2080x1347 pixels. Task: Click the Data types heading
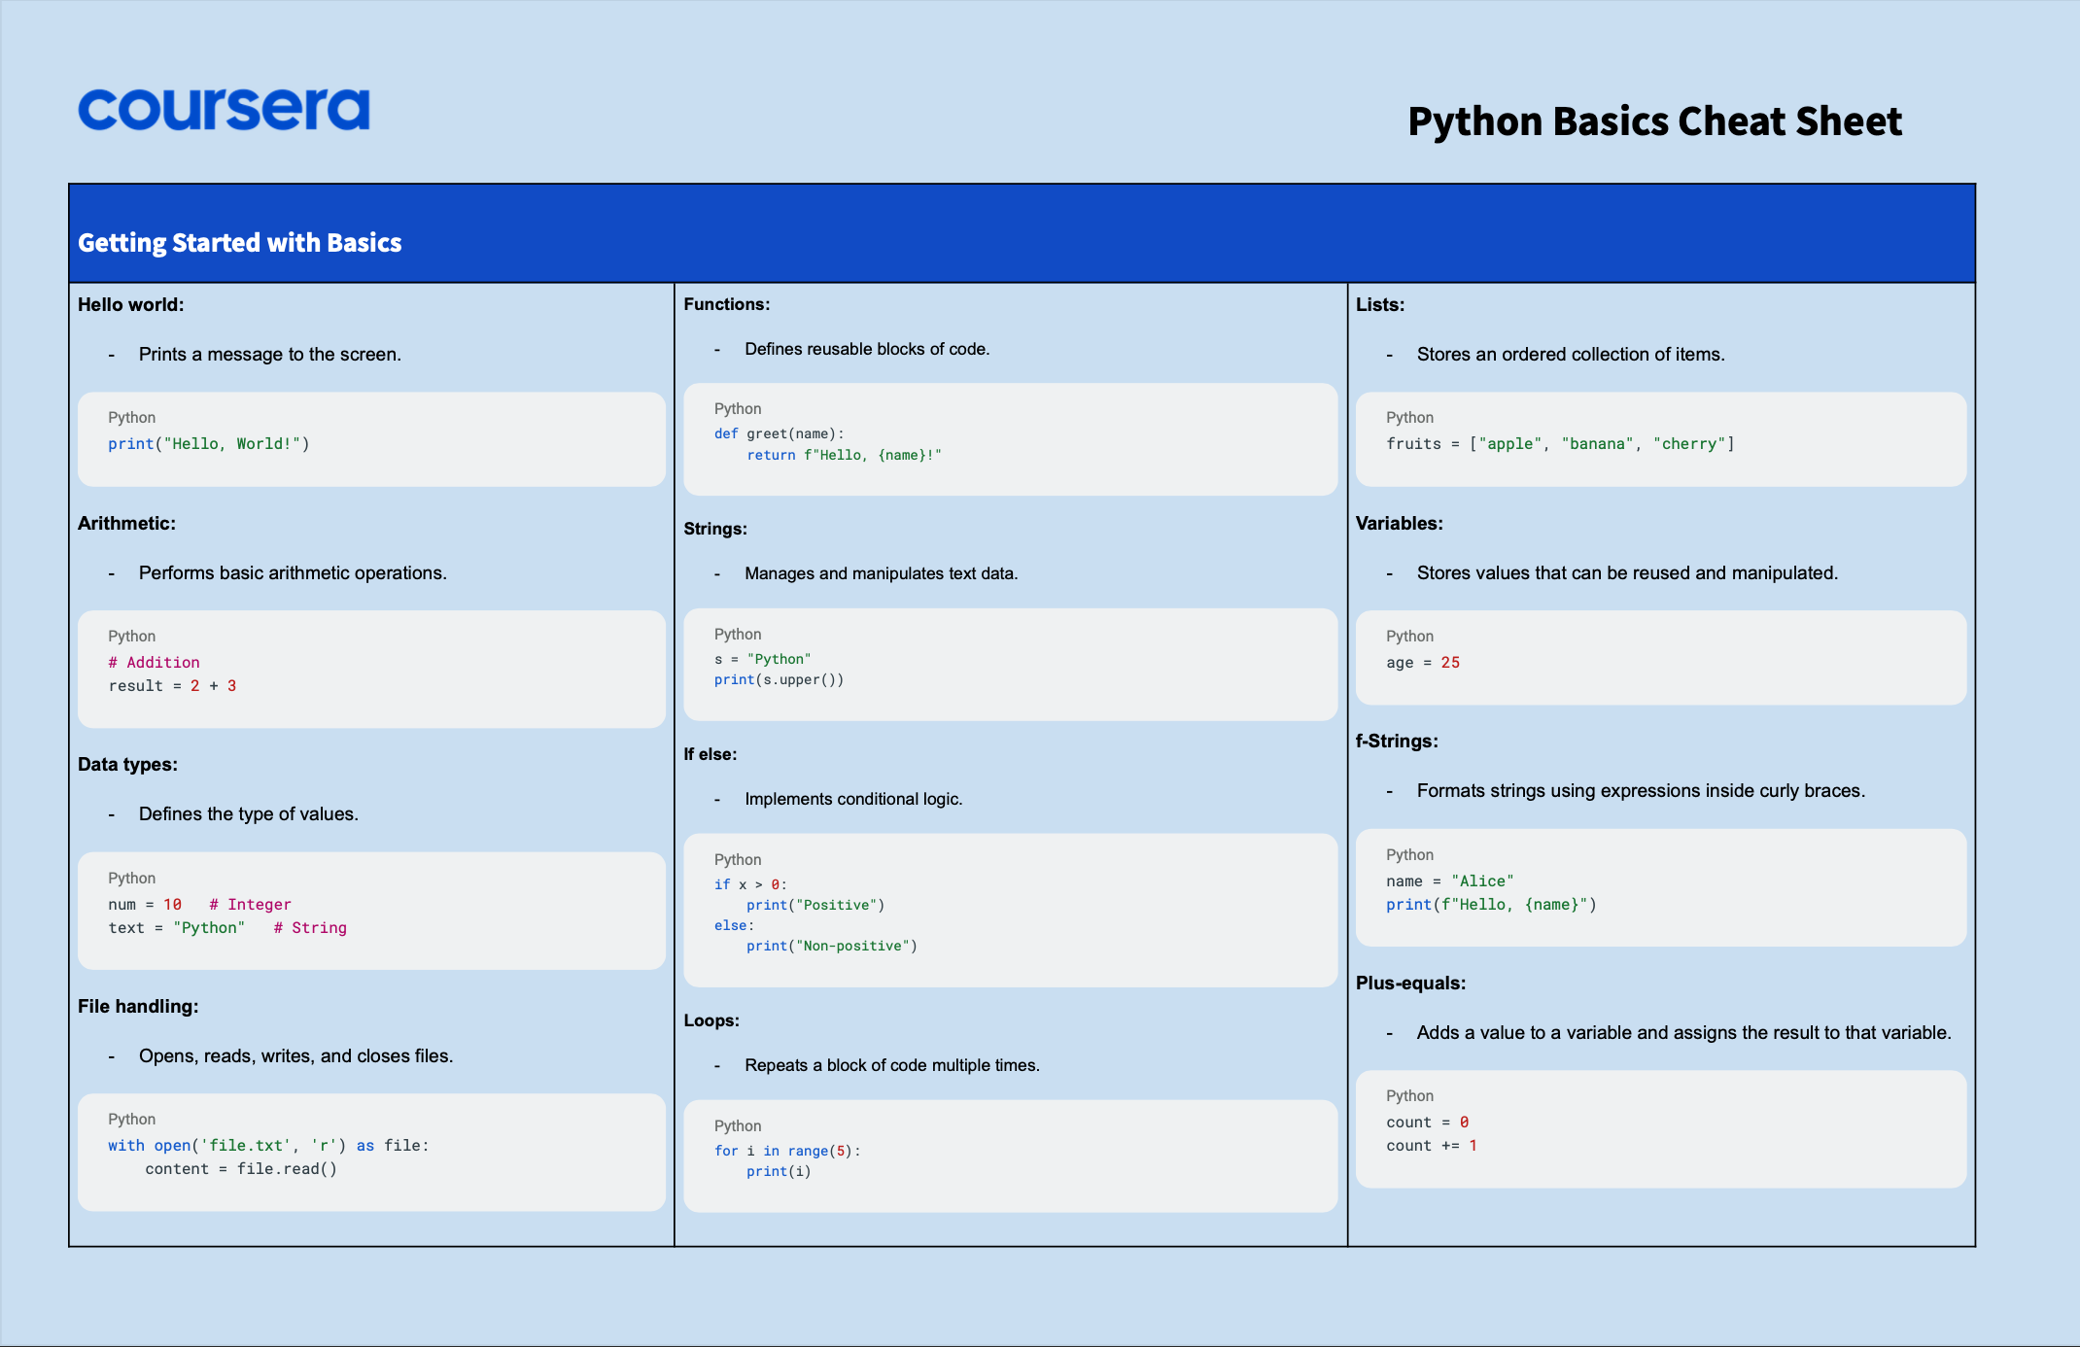127,764
